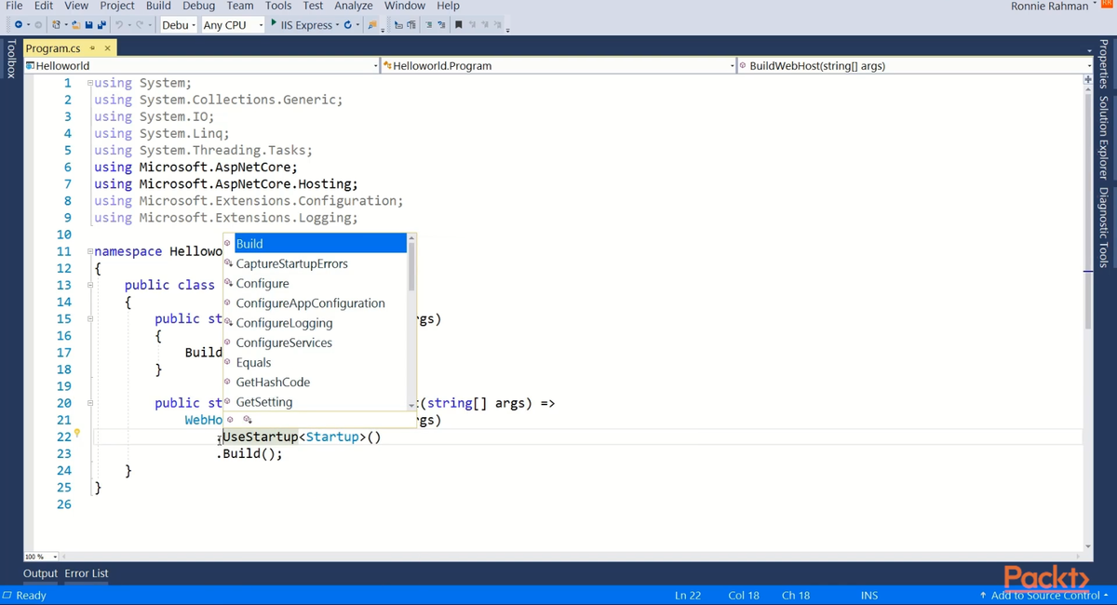Click the Find in Files toolbar icon

[x=372, y=25]
